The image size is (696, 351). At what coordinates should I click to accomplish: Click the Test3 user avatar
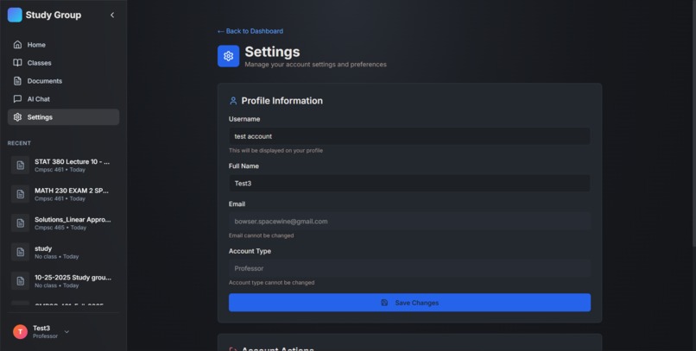[20, 331]
